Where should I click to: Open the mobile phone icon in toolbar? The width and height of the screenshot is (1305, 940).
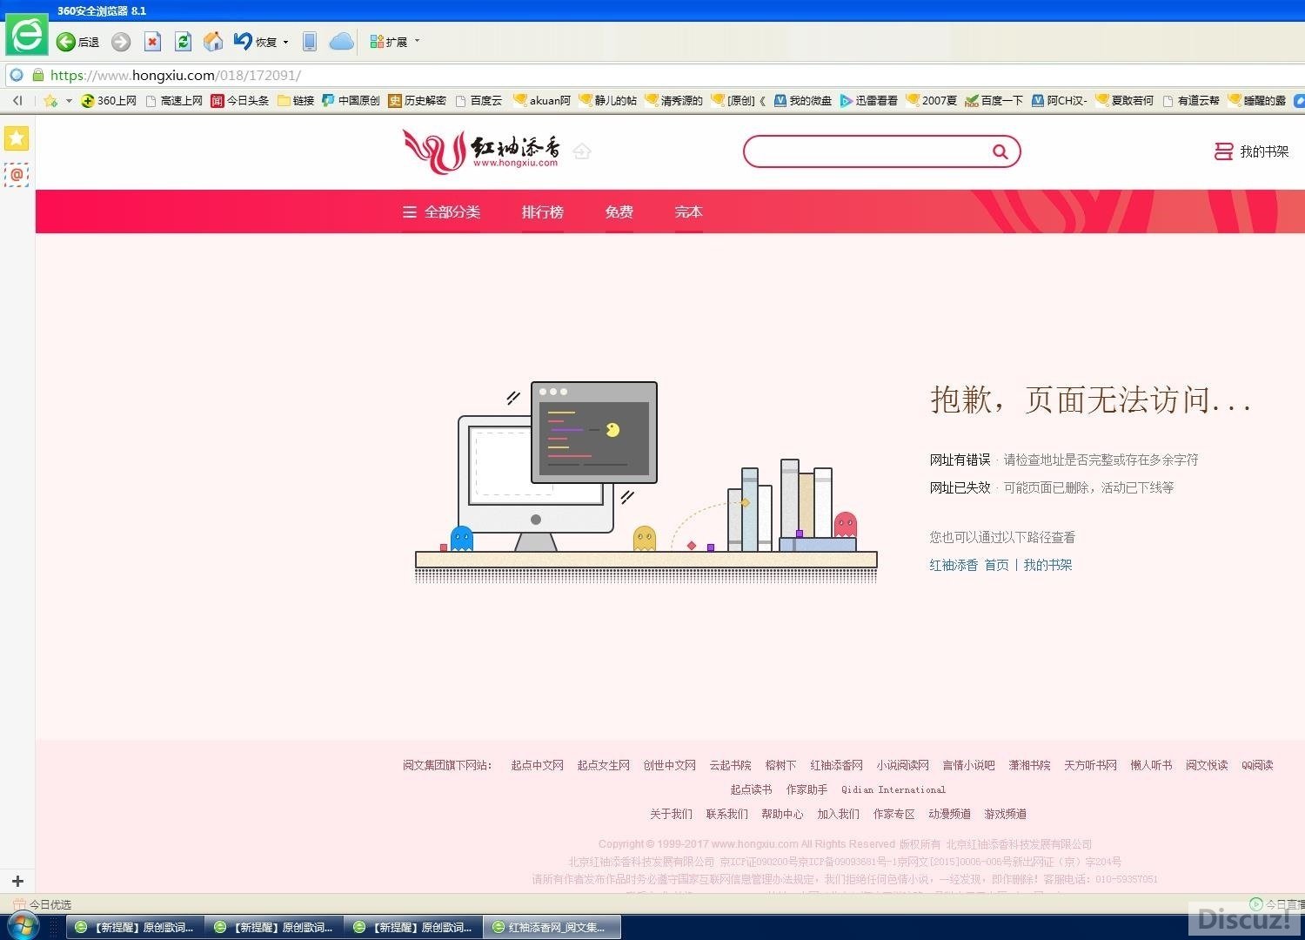point(309,42)
